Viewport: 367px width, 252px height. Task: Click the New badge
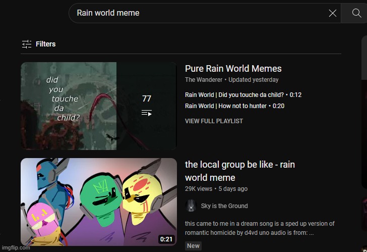click(x=193, y=245)
